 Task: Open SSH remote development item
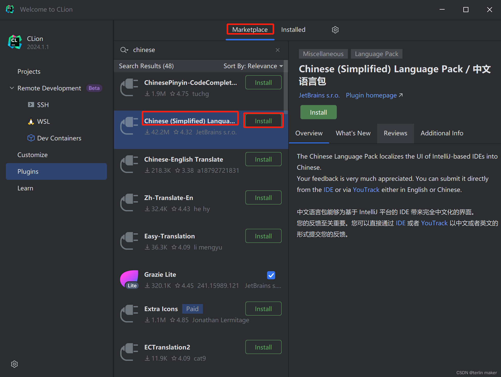pyautogui.click(x=43, y=105)
